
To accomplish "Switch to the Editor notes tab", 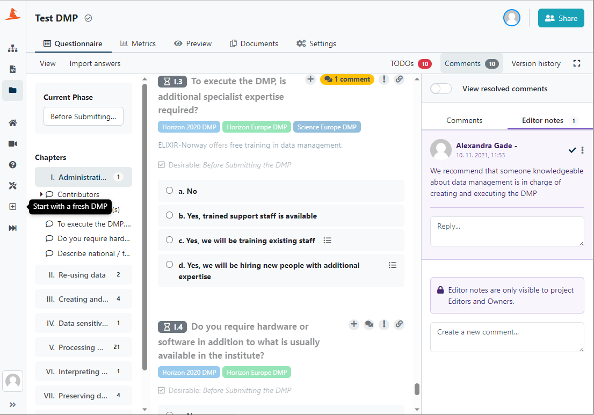I will pyautogui.click(x=549, y=120).
